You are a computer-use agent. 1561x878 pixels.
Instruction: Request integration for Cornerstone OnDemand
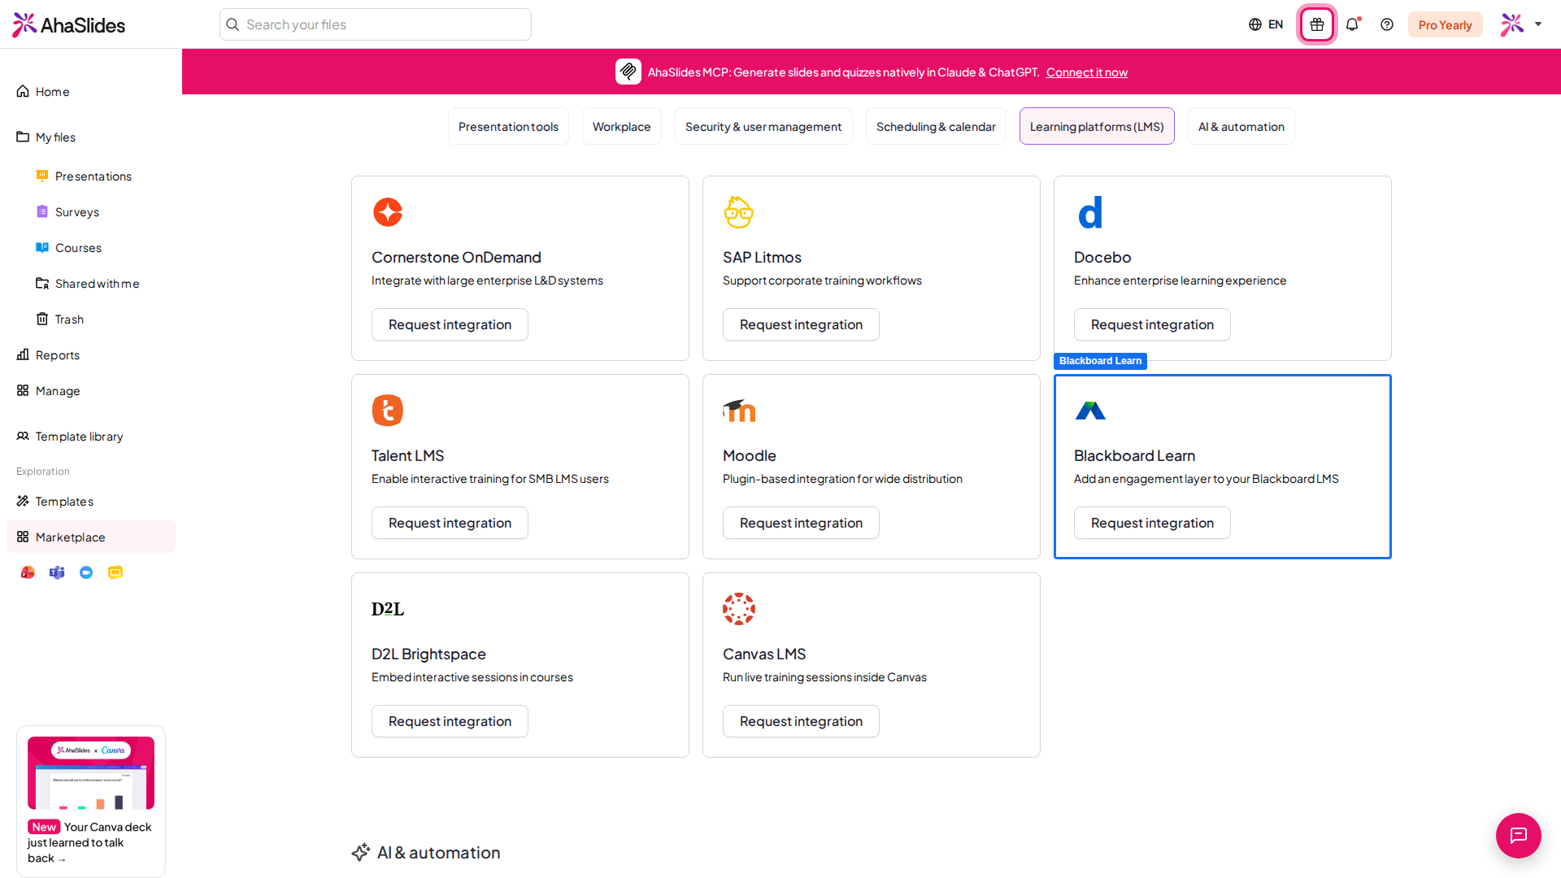(450, 324)
